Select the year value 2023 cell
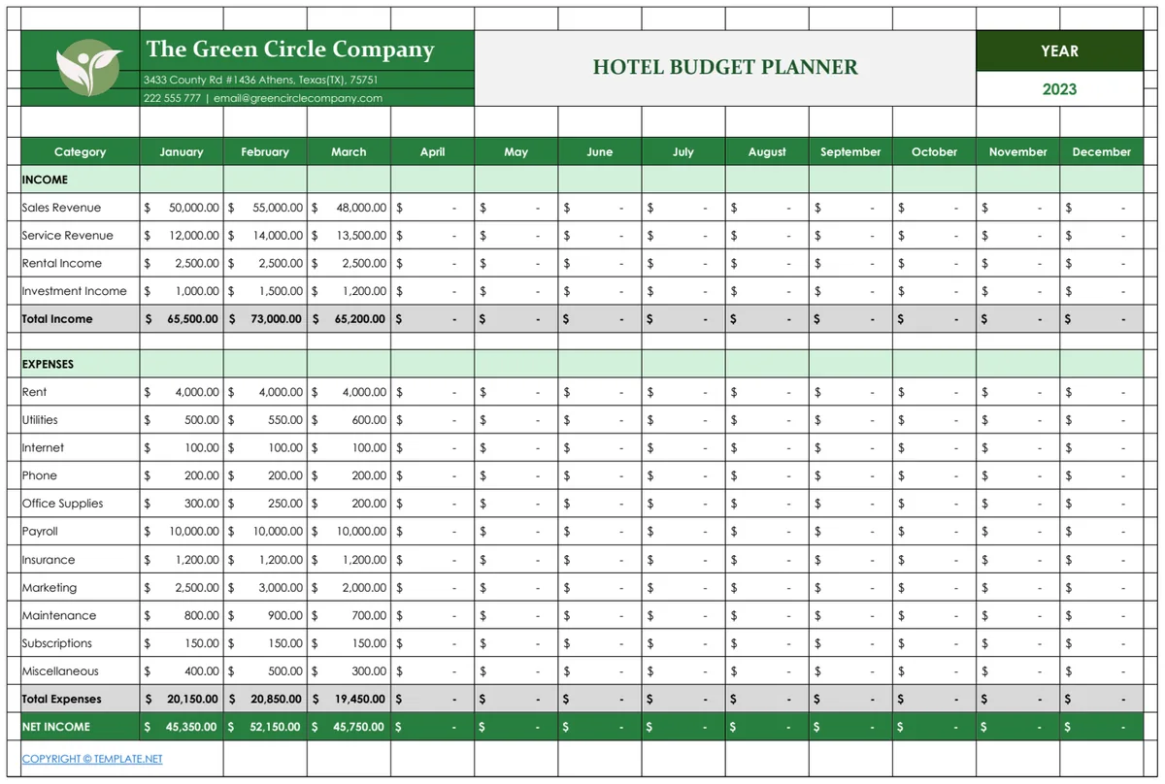This screenshot has width=1165, height=784. click(x=1059, y=88)
